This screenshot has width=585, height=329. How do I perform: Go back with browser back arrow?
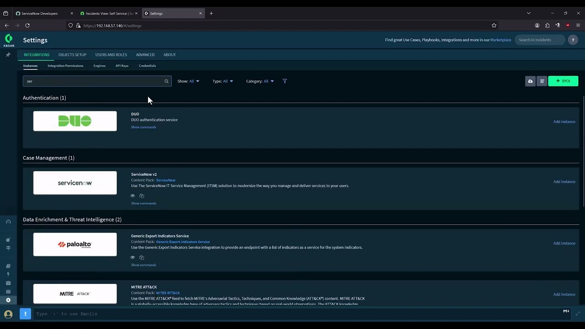(7, 26)
